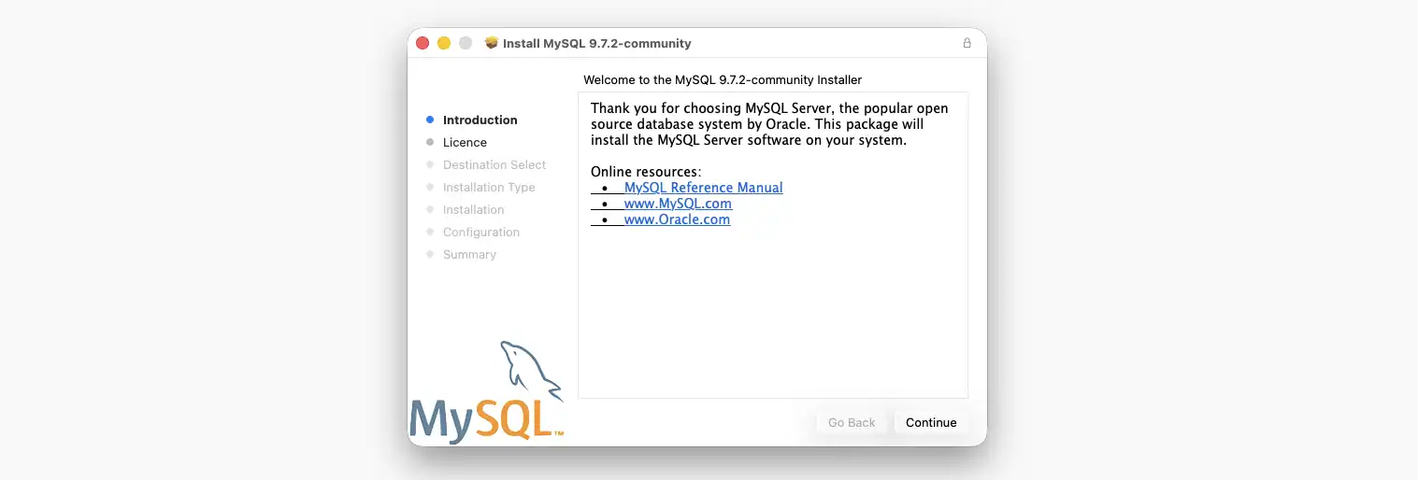Close the installer window with red button
1418x480 pixels.
tap(423, 43)
